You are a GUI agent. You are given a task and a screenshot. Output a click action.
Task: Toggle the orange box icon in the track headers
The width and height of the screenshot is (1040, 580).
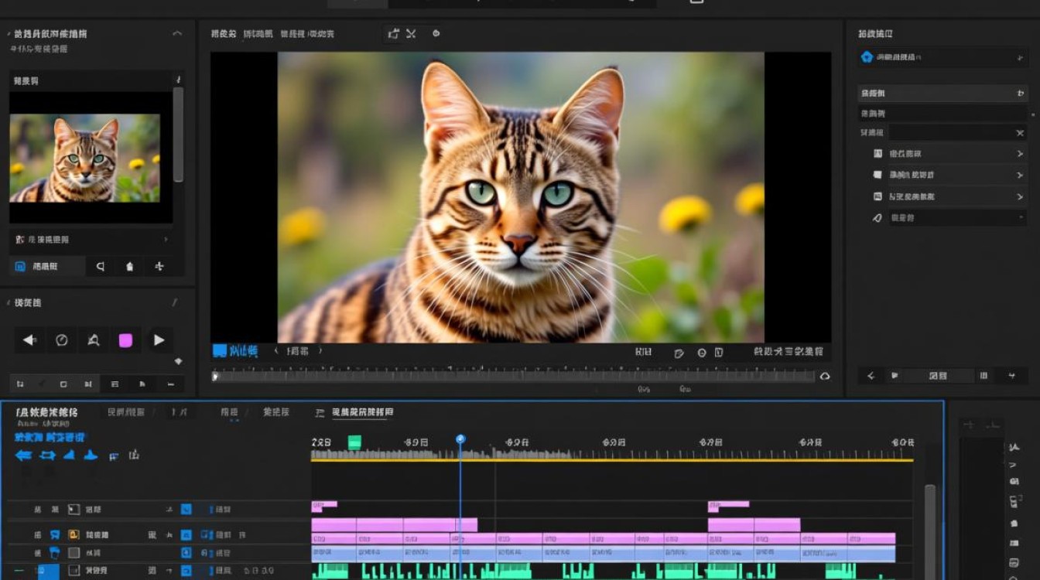coord(74,534)
